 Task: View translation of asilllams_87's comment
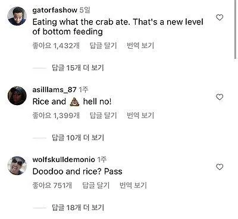140,115
